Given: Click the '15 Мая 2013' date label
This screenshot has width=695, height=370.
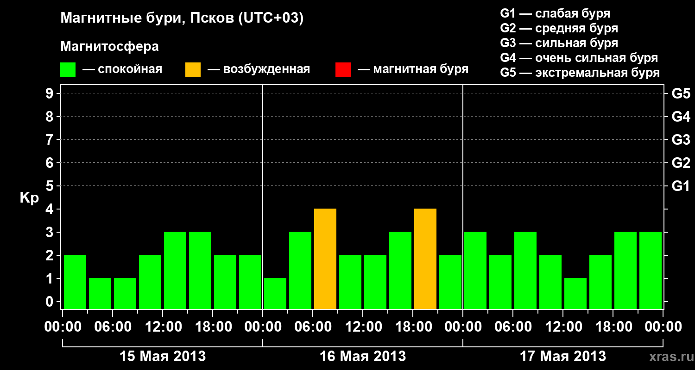Looking at the screenshot, I should tap(163, 357).
